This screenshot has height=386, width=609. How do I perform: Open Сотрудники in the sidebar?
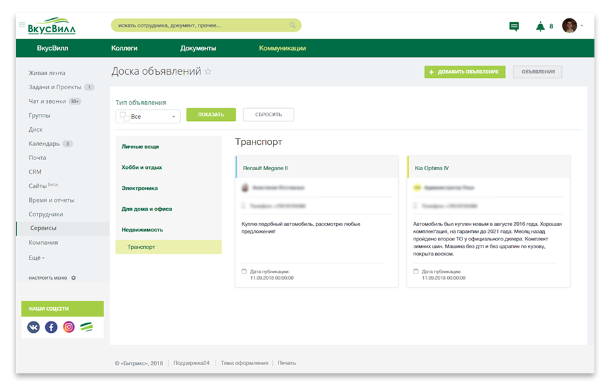(x=46, y=215)
